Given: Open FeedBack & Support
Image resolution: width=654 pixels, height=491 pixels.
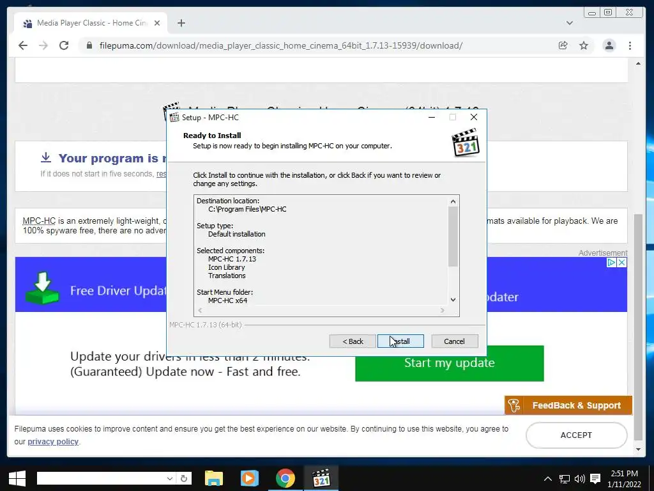Looking at the screenshot, I should 568,405.
